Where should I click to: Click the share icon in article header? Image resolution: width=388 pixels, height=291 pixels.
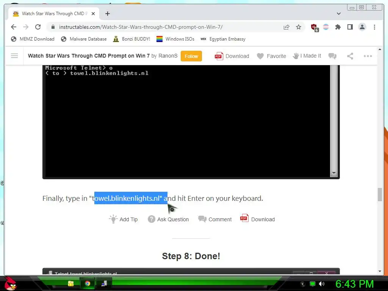click(x=350, y=56)
